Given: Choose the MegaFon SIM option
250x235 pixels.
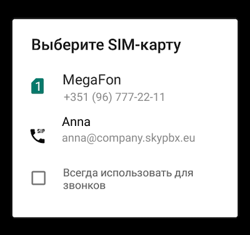Looking at the screenshot, I should pos(125,88).
